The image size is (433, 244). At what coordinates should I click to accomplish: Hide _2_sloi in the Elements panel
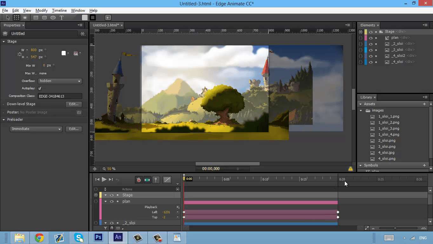pyautogui.click(x=371, y=44)
